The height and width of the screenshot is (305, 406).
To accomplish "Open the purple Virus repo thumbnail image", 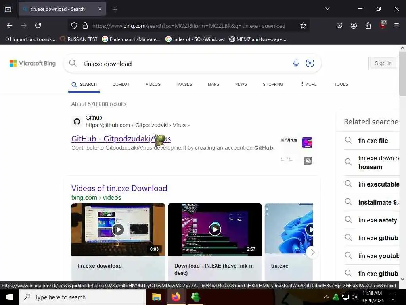I will tap(307, 143).
